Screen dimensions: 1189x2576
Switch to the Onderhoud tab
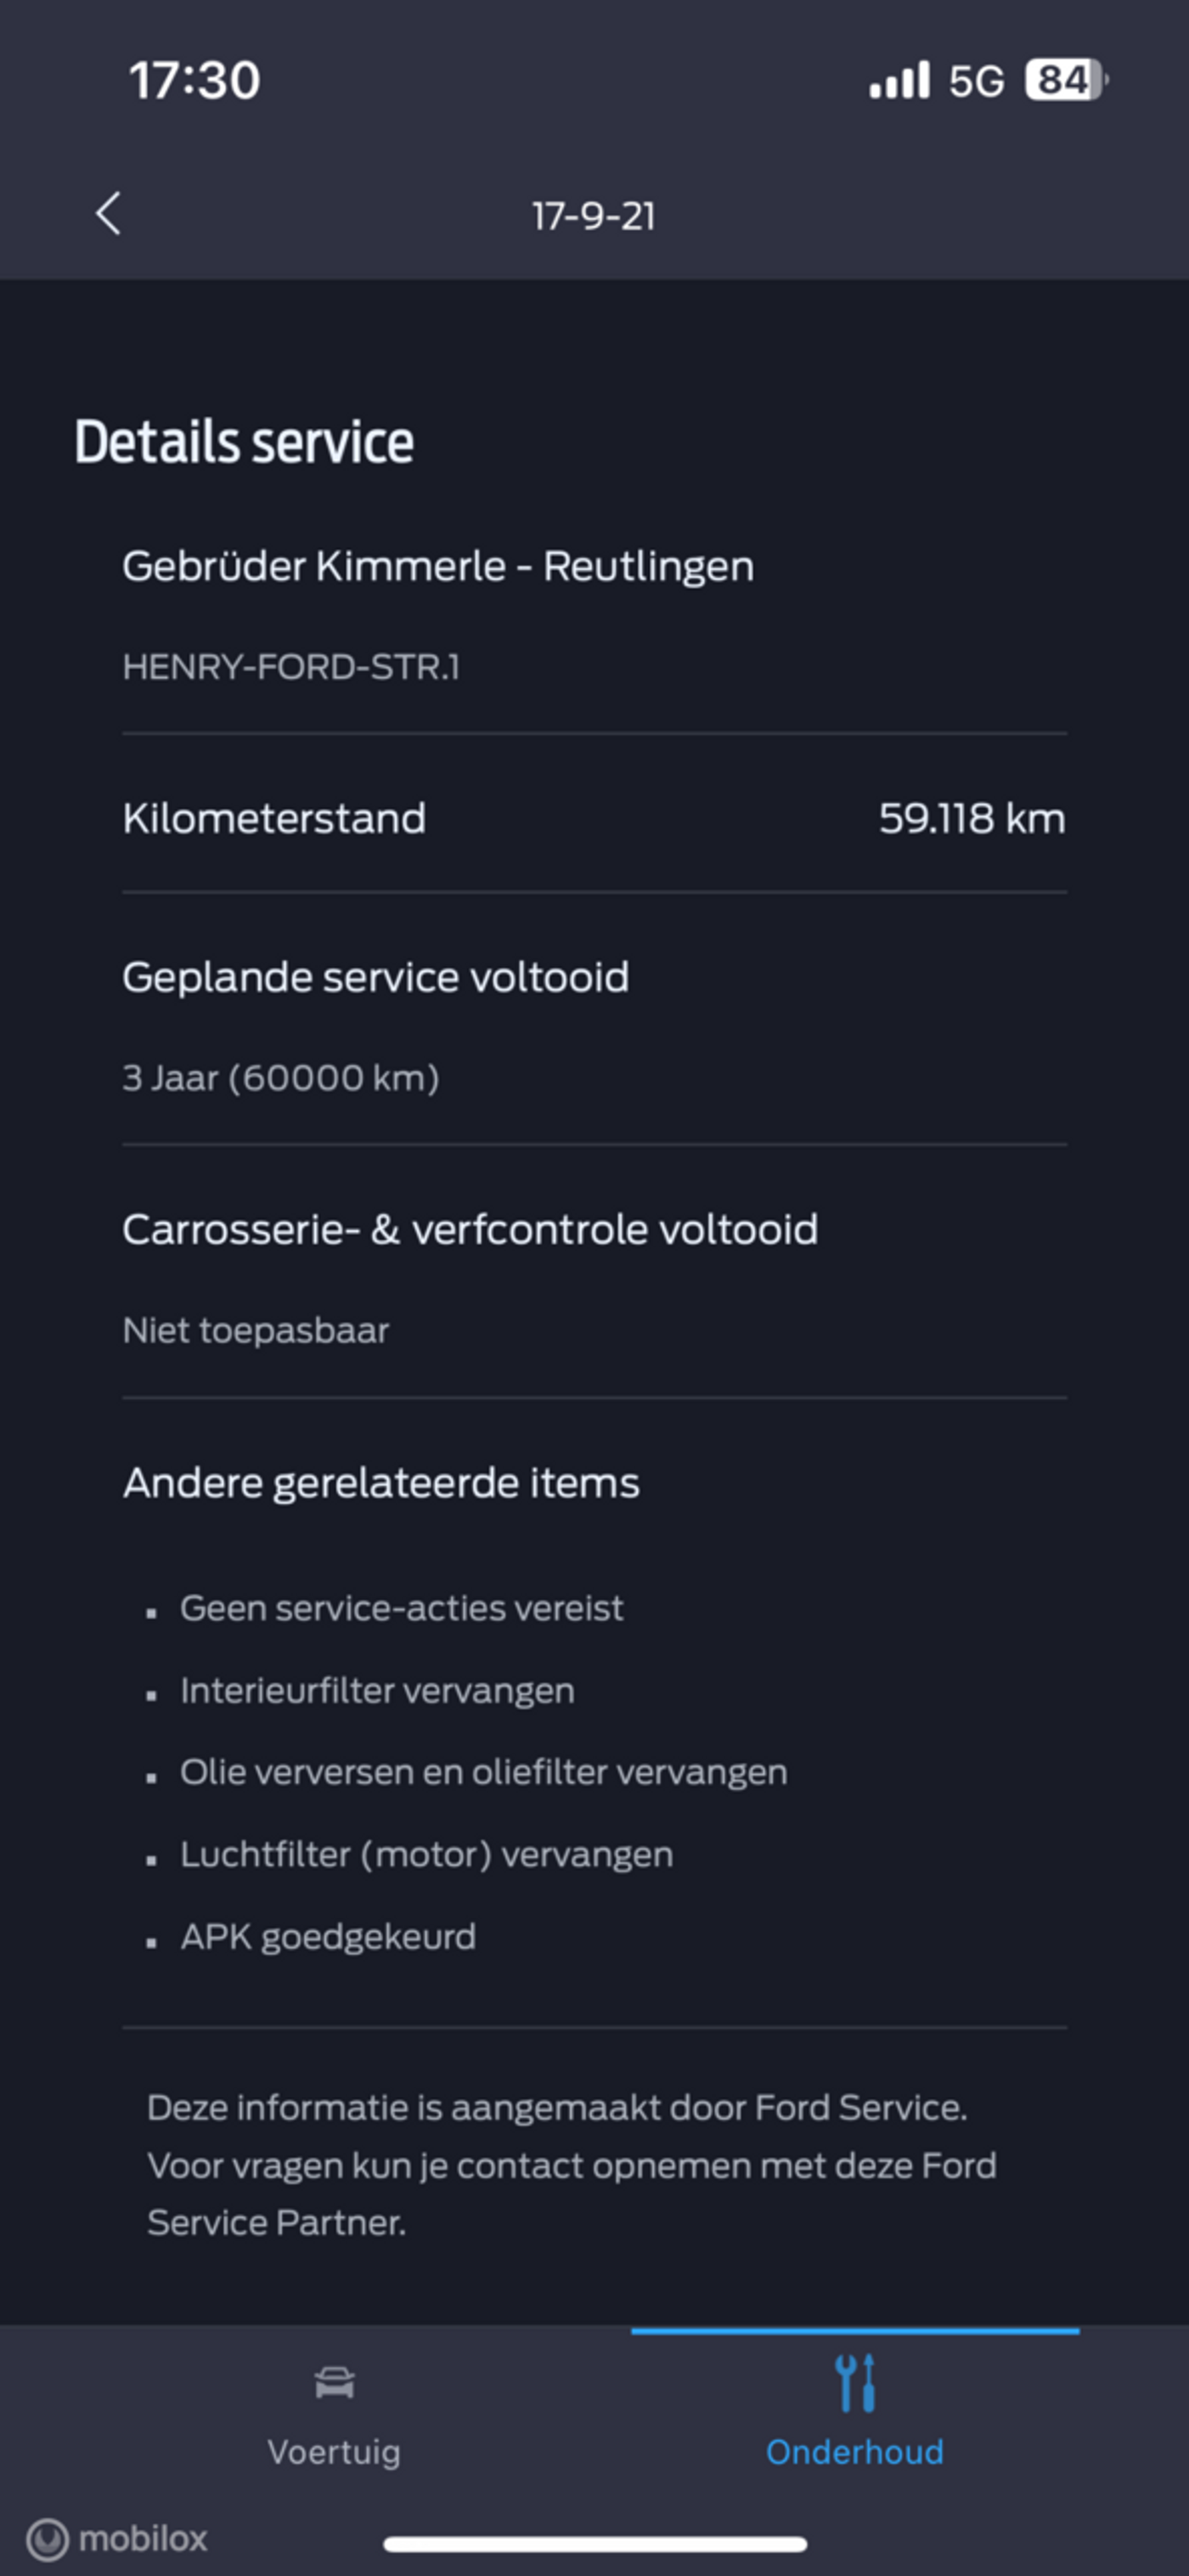point(855,2412)
